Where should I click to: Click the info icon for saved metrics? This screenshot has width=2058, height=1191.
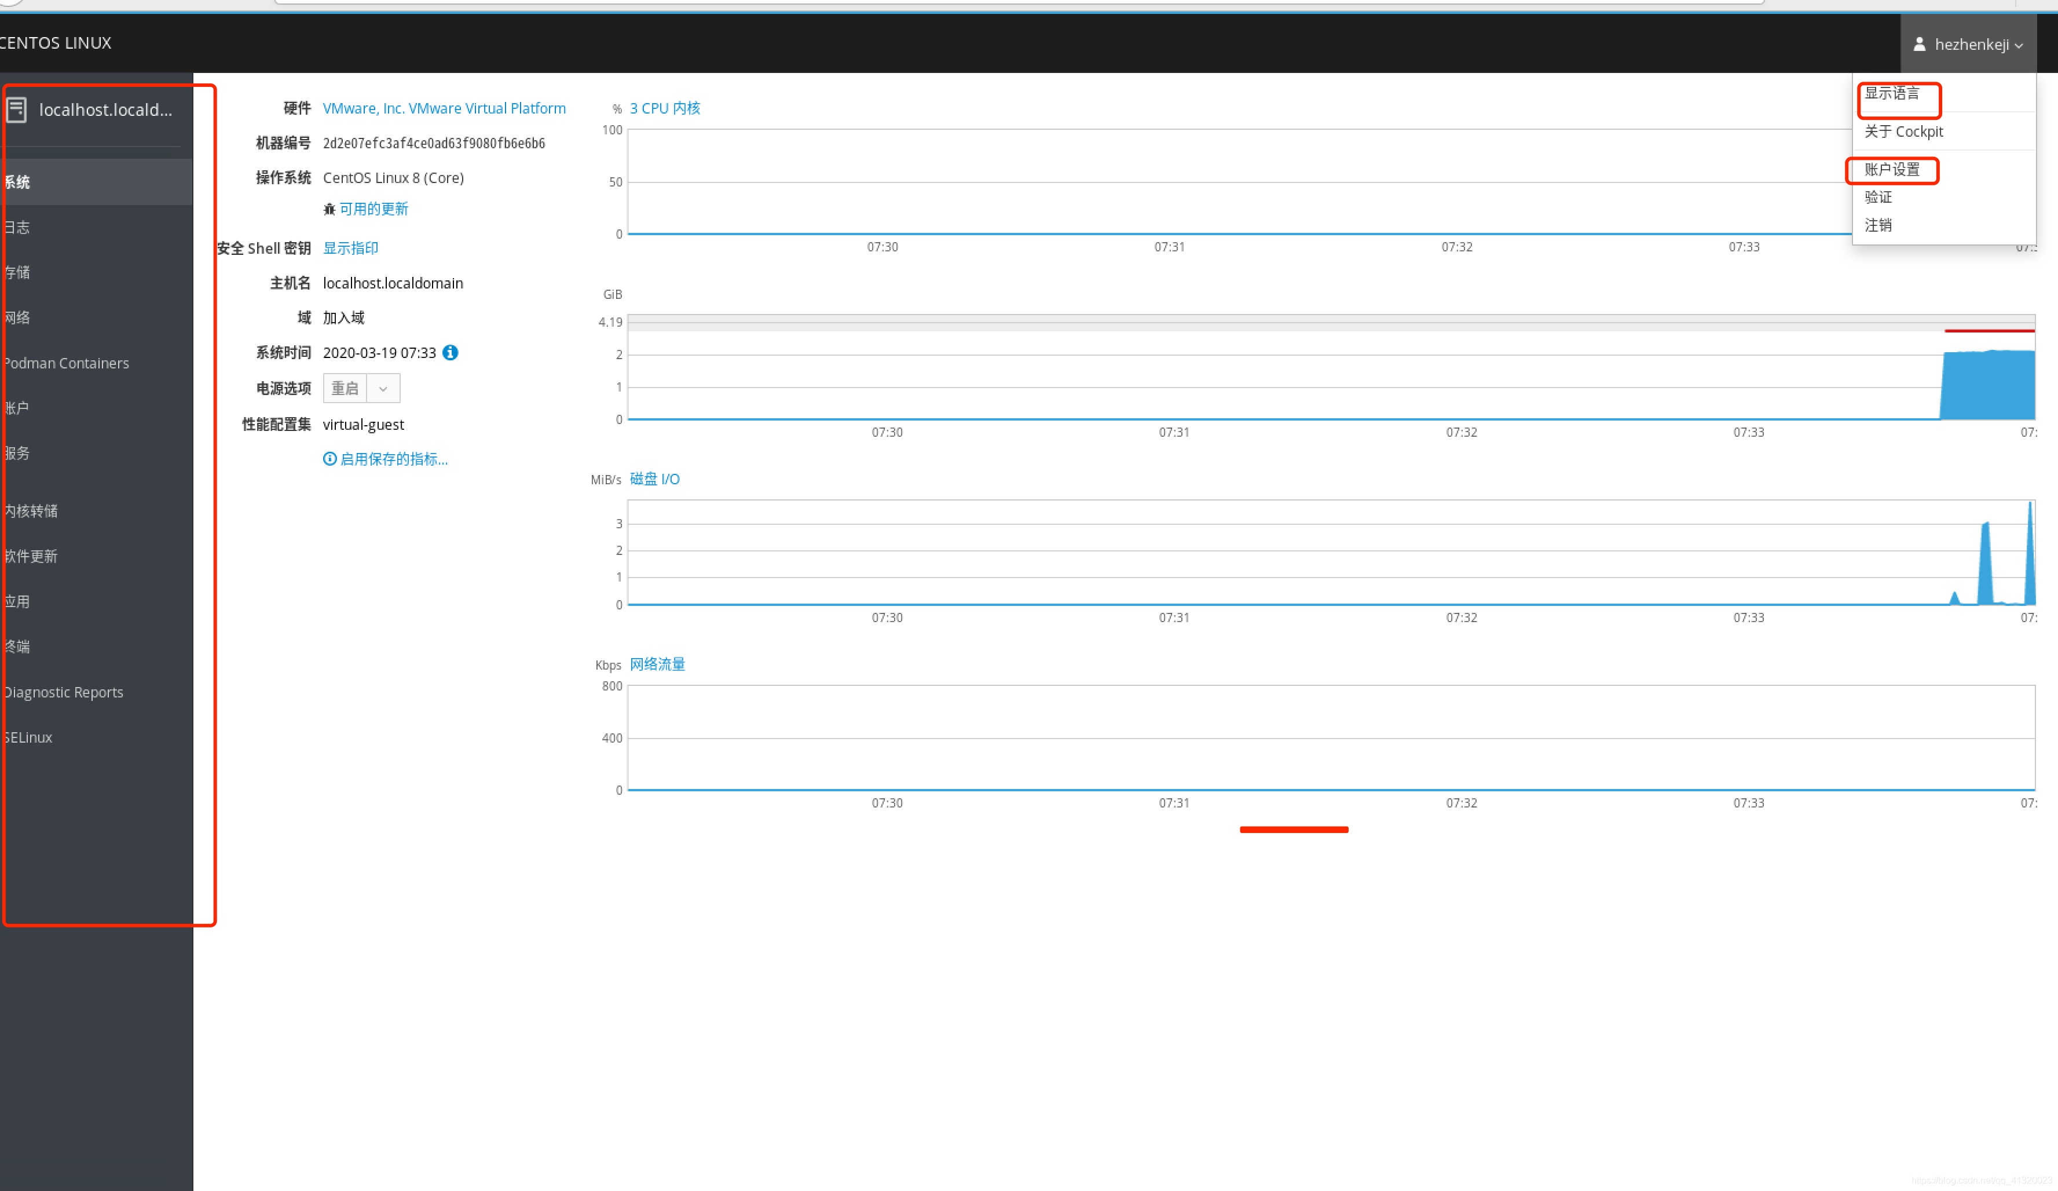330,459
